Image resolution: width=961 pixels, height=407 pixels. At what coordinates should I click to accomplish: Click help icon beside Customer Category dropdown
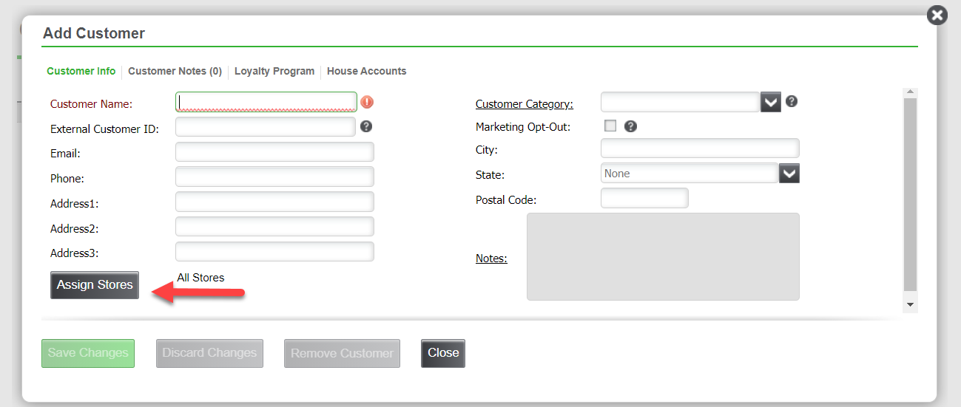pos(791,101)
